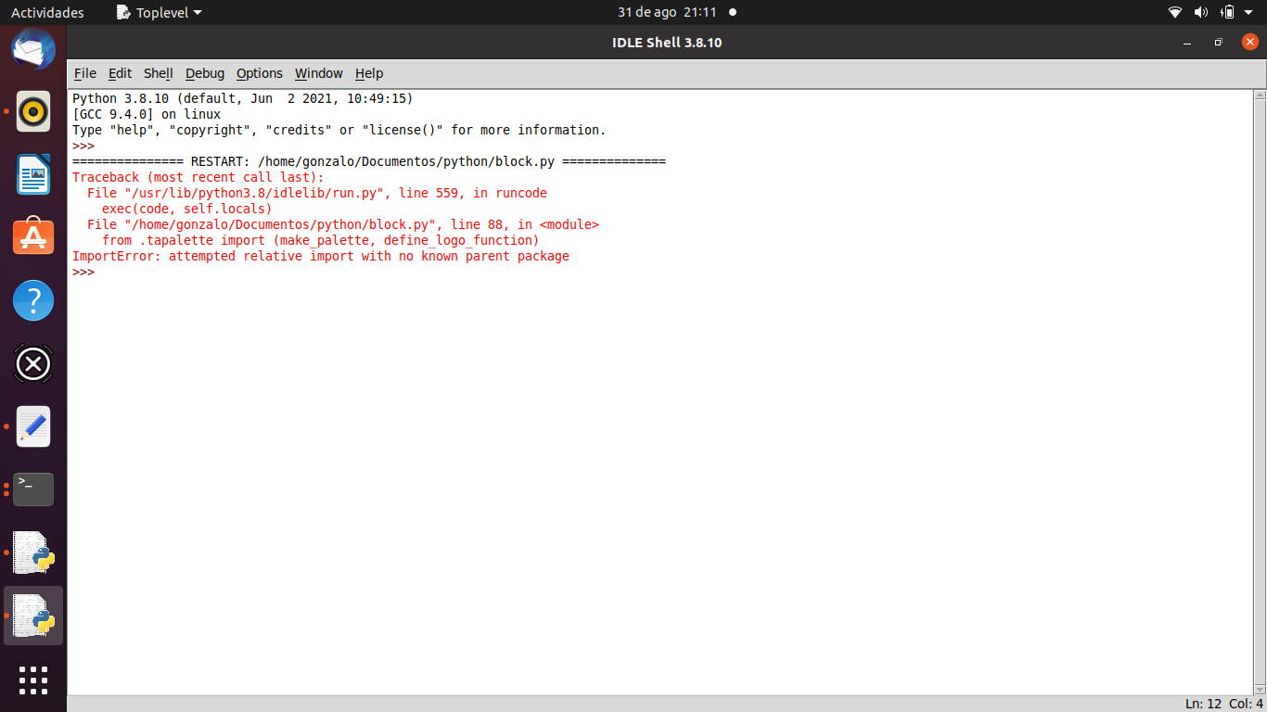Screen dimensions: 1267x712
Task: Click the 'Traceback (most recent call last)' line
Action: pos(198,177)
